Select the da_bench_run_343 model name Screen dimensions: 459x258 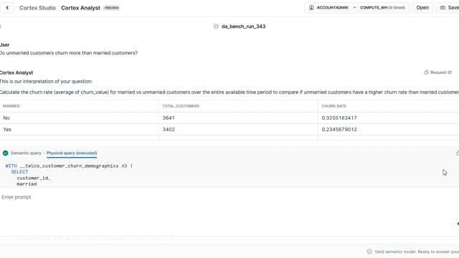[x=244, y=27]
